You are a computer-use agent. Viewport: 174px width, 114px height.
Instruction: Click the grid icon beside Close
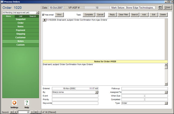click(160, 8)
